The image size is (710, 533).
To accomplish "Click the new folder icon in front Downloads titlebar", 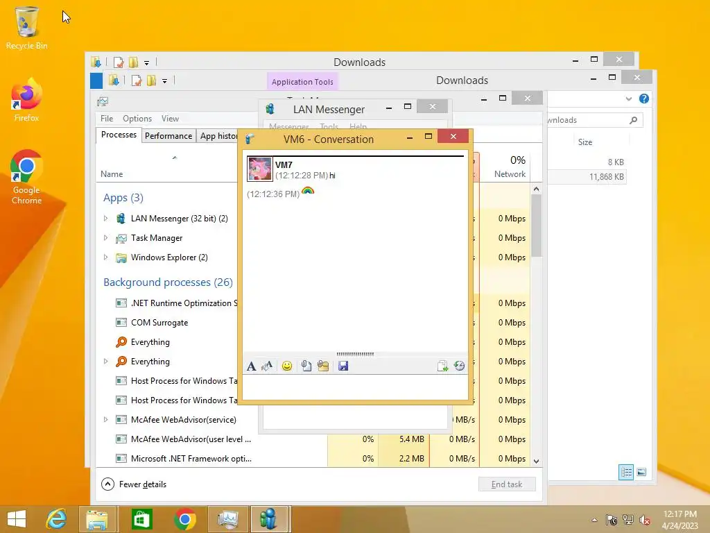I will [151, 81].
